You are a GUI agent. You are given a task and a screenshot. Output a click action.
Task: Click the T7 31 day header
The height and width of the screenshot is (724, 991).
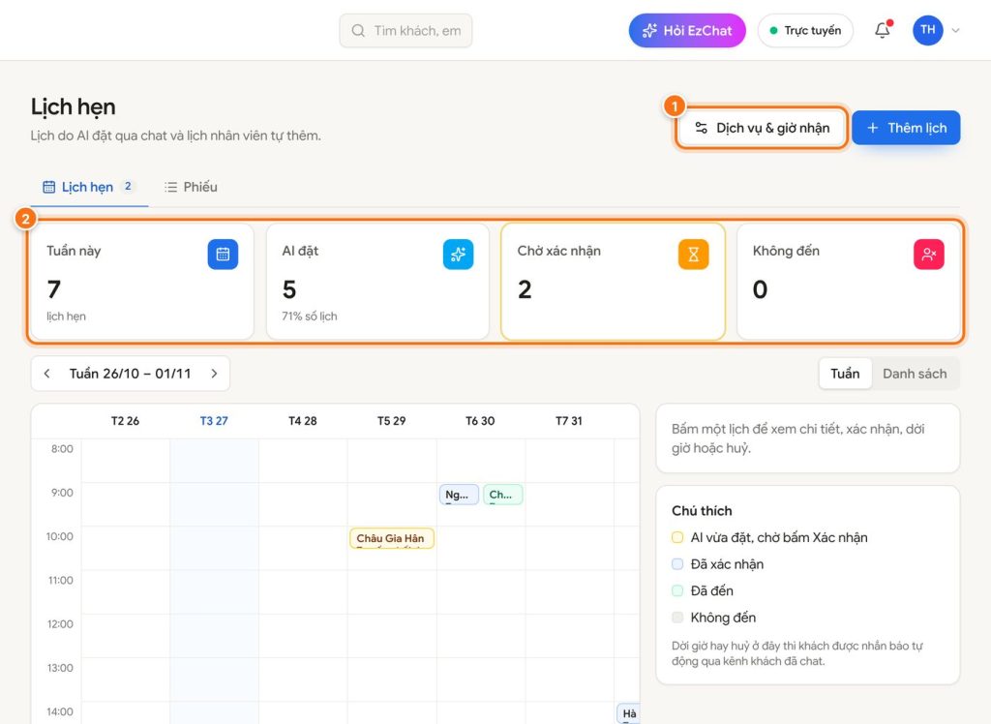coord(569,421)
